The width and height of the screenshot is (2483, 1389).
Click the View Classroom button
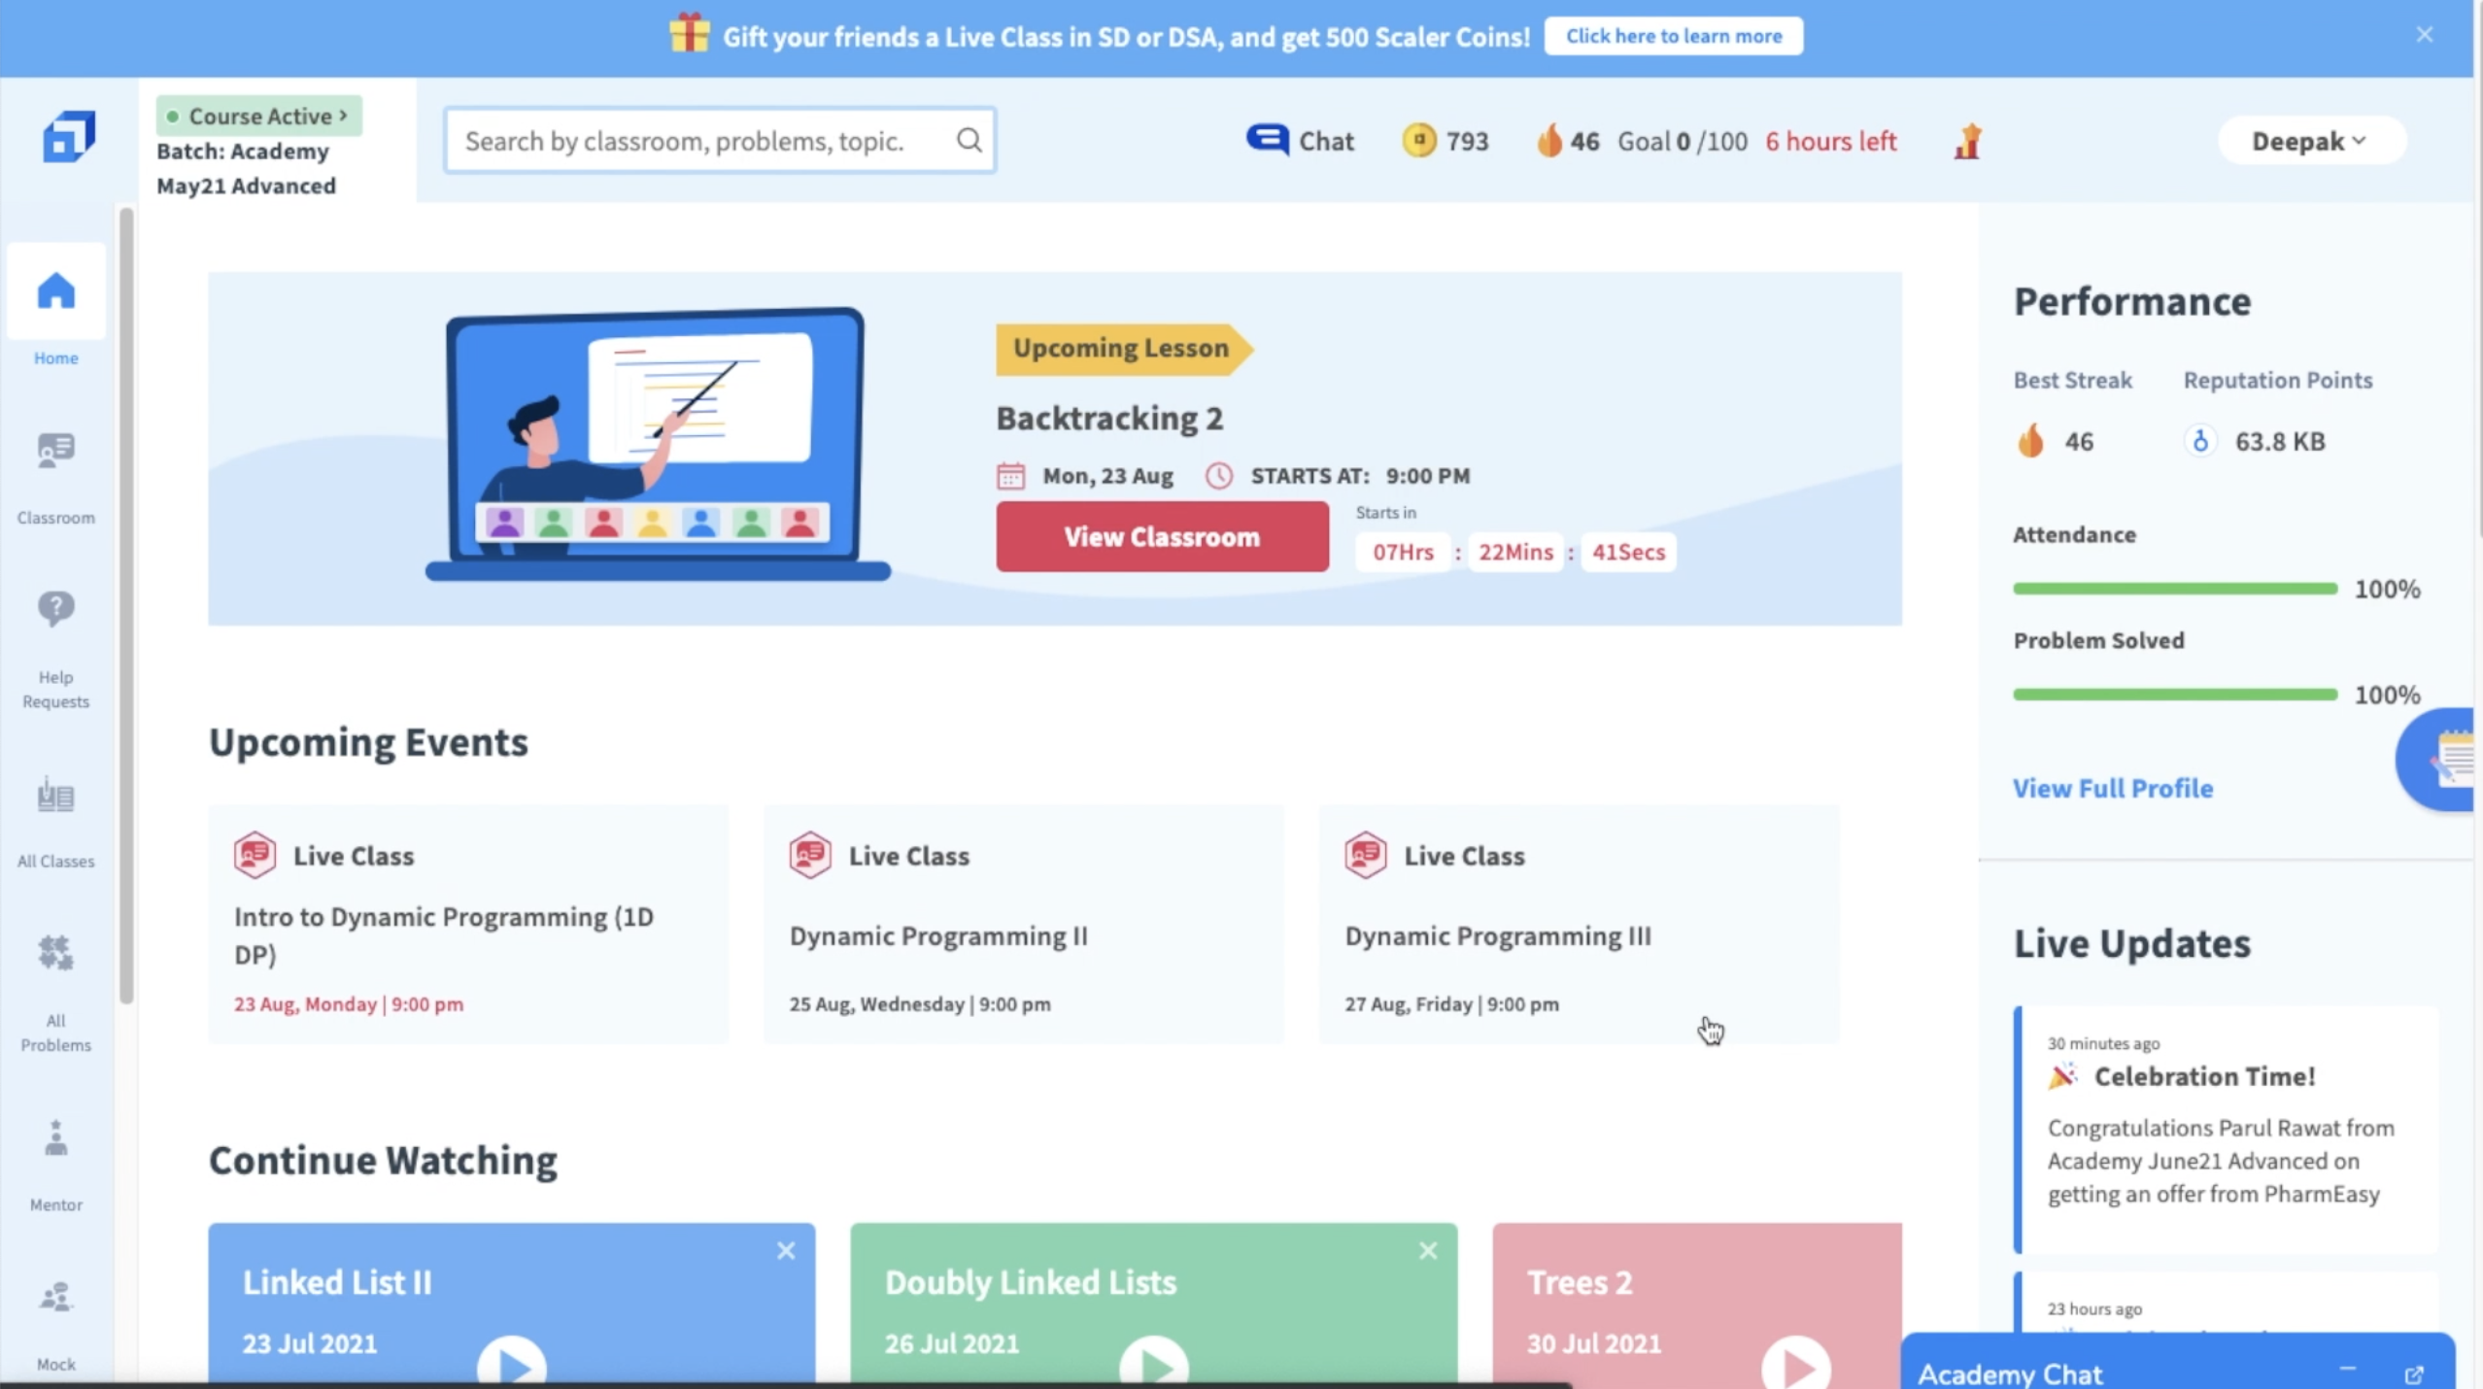(x=1161, y=537)
